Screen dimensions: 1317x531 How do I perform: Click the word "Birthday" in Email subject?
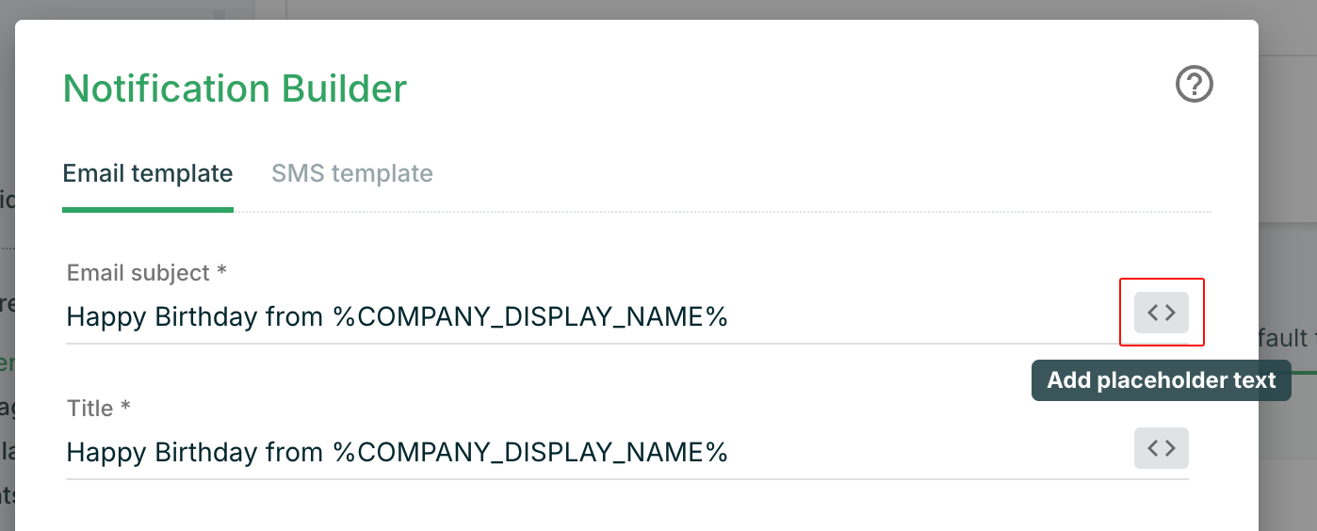(198, 316)
